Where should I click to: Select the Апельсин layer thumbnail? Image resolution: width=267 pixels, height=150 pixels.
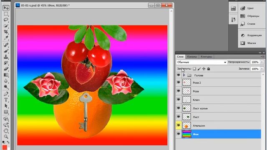click(186, 125)
